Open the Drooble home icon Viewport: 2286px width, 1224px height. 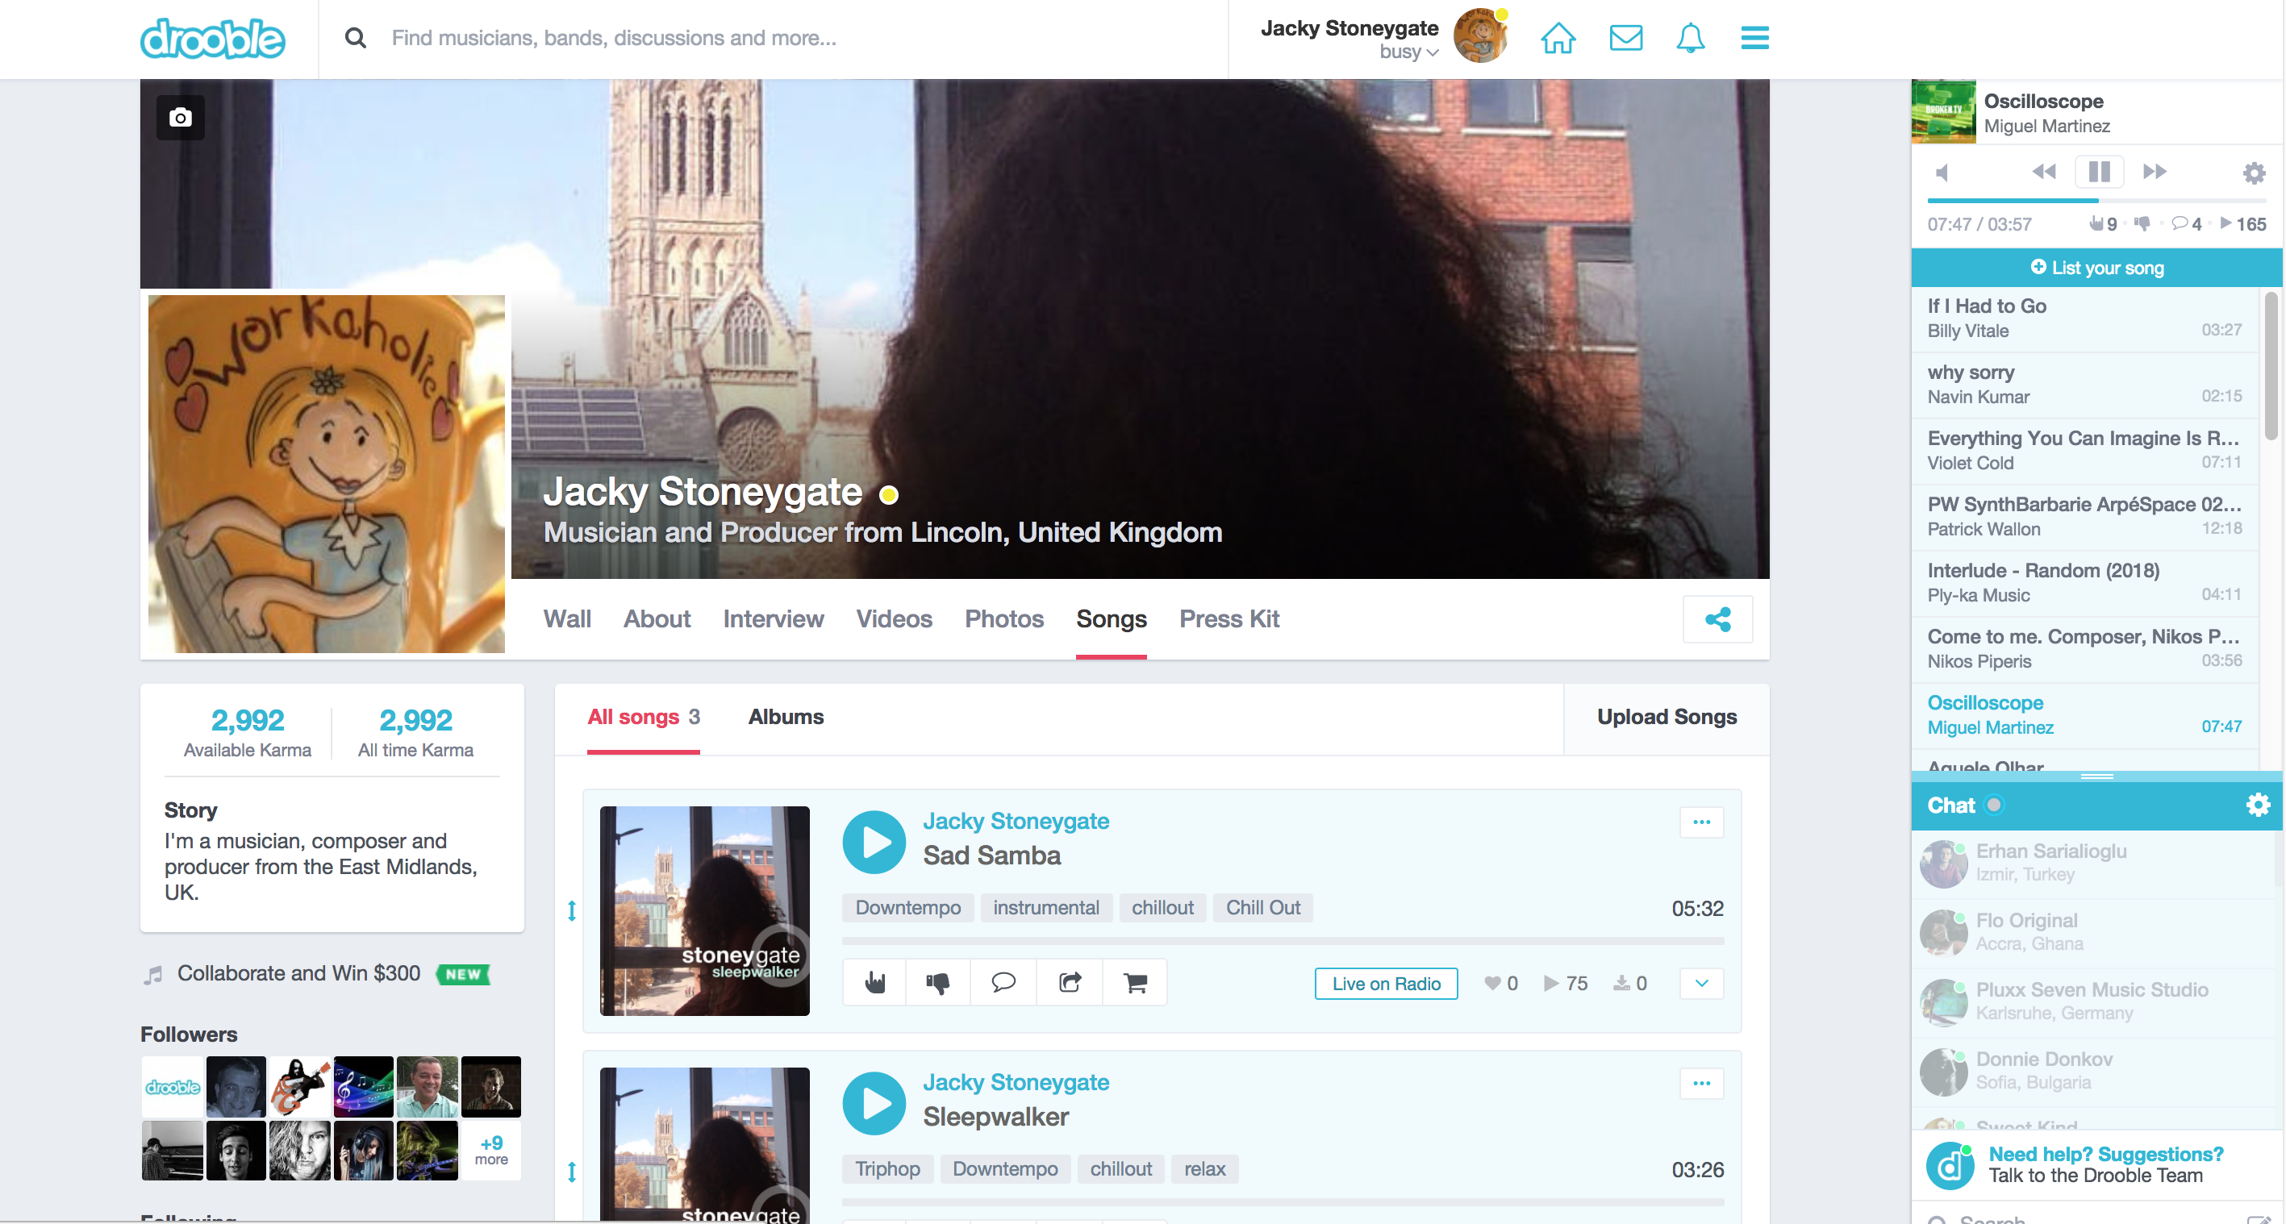1558,38
